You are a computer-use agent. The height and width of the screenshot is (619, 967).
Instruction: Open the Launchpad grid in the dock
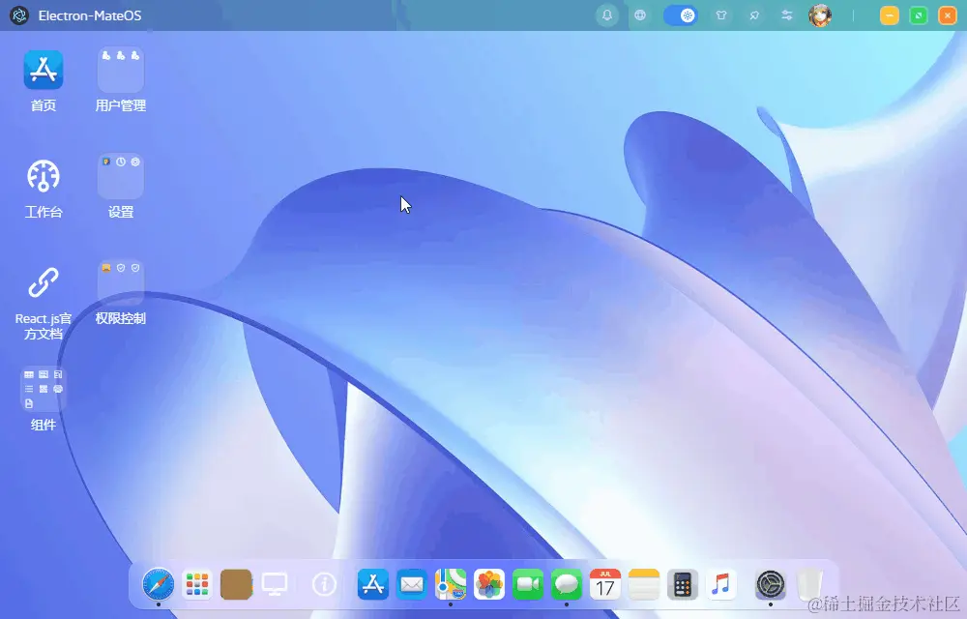[197, 584]
